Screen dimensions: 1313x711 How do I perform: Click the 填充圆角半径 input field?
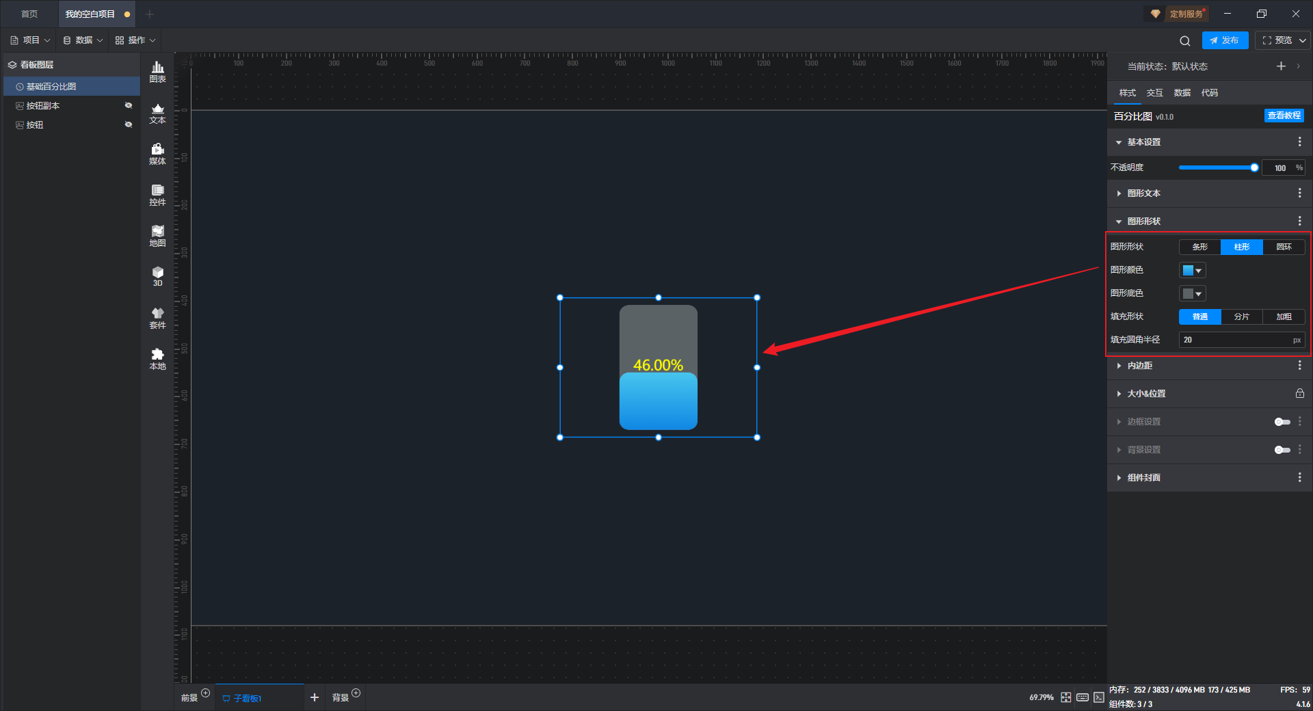(1242, 340)
